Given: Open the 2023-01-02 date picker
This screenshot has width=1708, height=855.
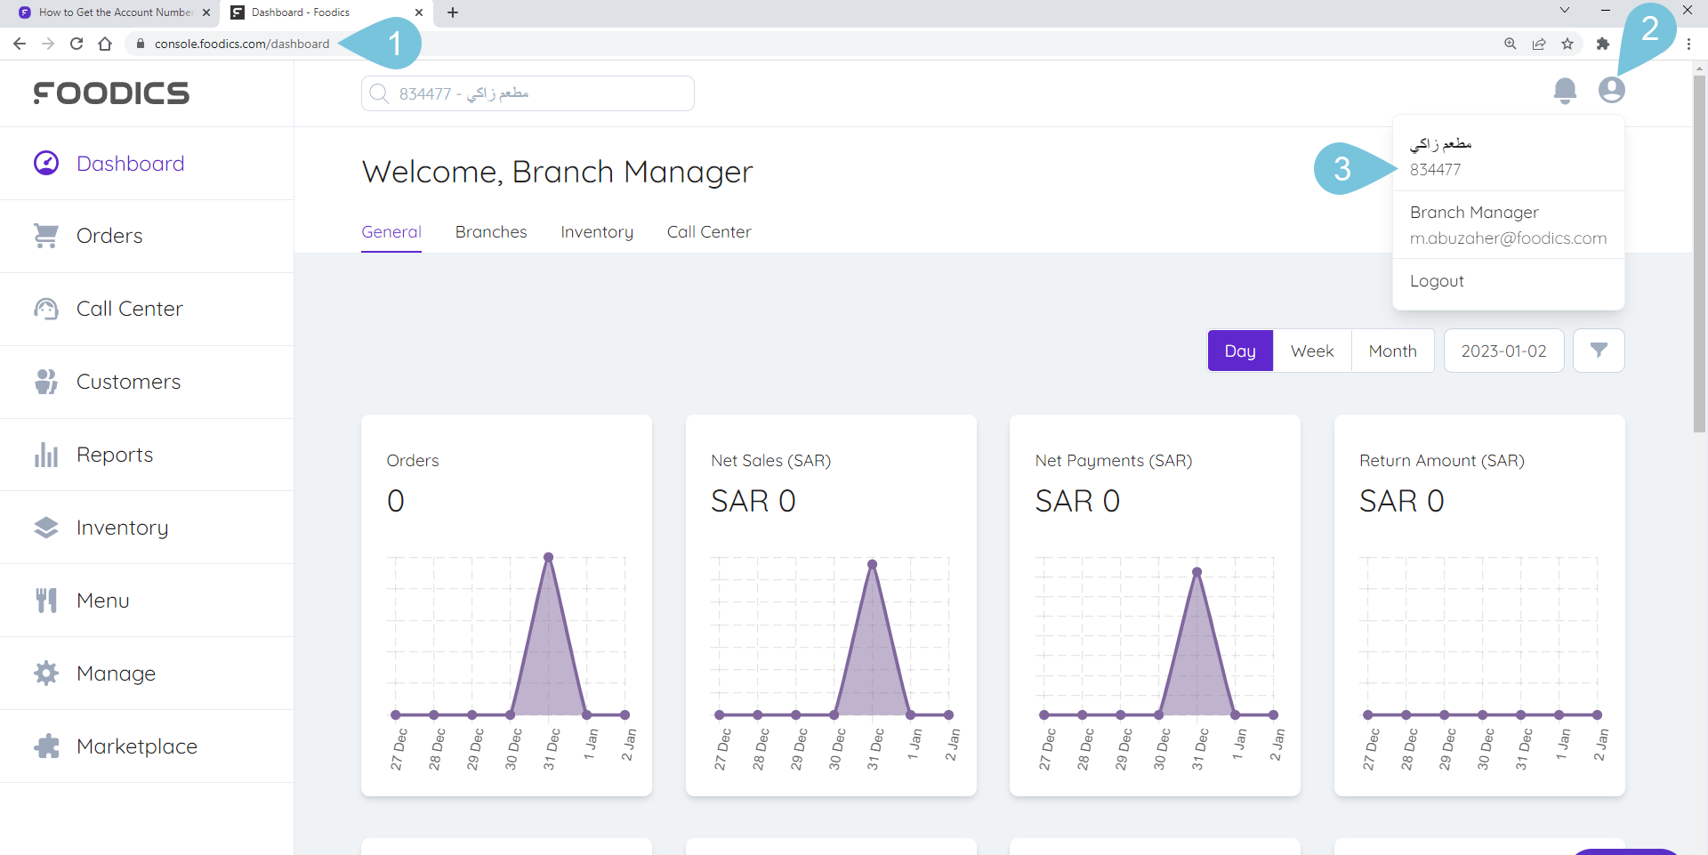Looking at the screenshot, I should (1503, 351).
